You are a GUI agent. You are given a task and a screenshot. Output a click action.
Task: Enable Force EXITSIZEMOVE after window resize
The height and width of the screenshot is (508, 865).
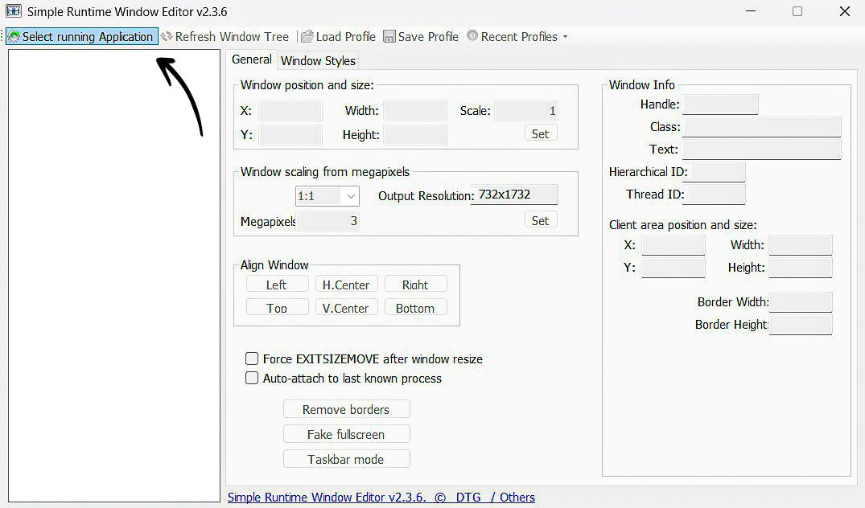pos(252,358)
